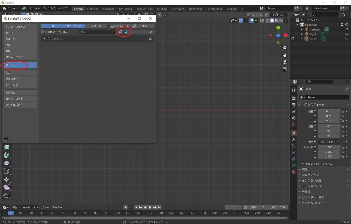The height and width of the screenshot is (224, 351).
Task: Open the View Layer properties tab
Action: point(294,111)
